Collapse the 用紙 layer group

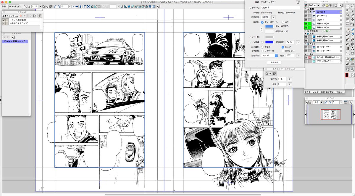pos(305,54)
